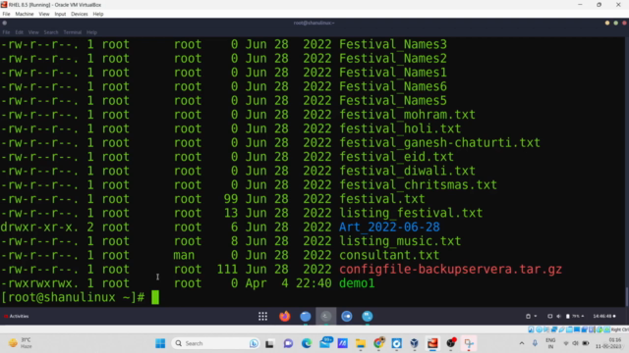Click the Art_2022-06-28 directory name

389,227
